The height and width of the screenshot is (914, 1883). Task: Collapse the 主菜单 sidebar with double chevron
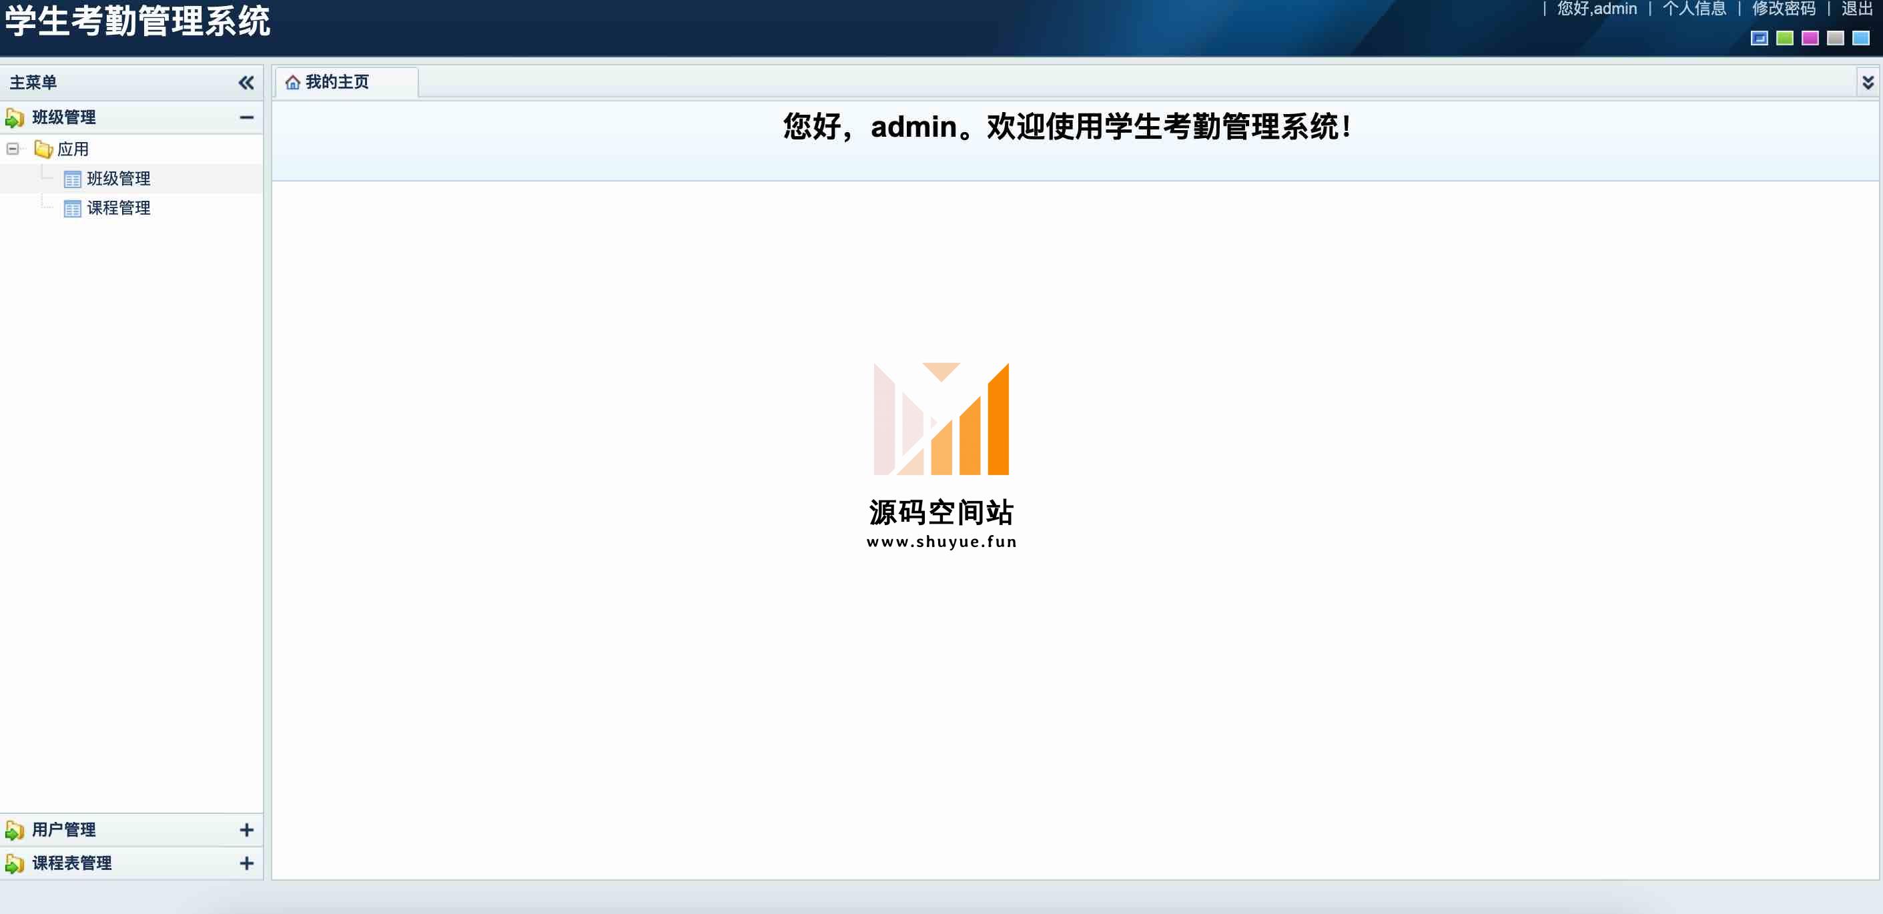click(246, 83)
